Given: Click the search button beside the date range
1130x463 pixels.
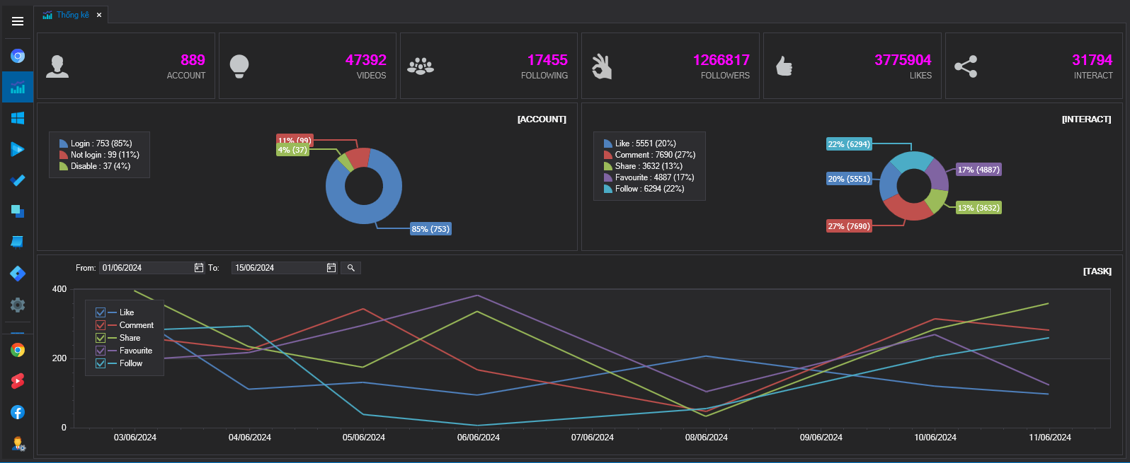Looking at the screenshot, I should pyautogui.click(x=350, y=268).
